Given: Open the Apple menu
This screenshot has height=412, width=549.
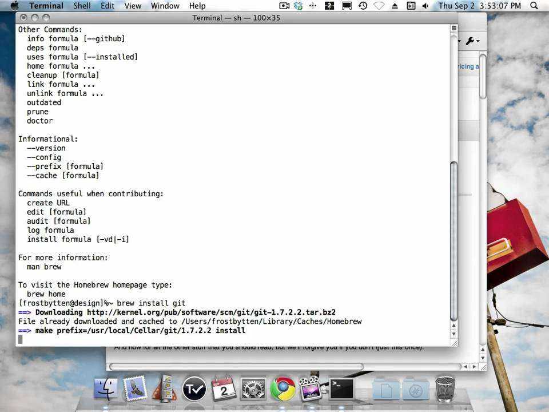Looking at the screenshot, I should pos(14,6).
